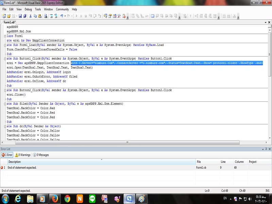Click the 'AddHandler ersi.OnLogin' code line
This screenshot has width=272, height=204.
pos(39,72)
